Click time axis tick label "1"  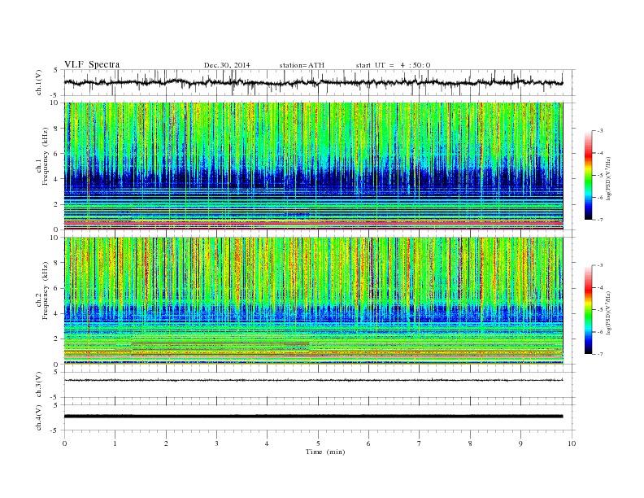tap(115, 443)
